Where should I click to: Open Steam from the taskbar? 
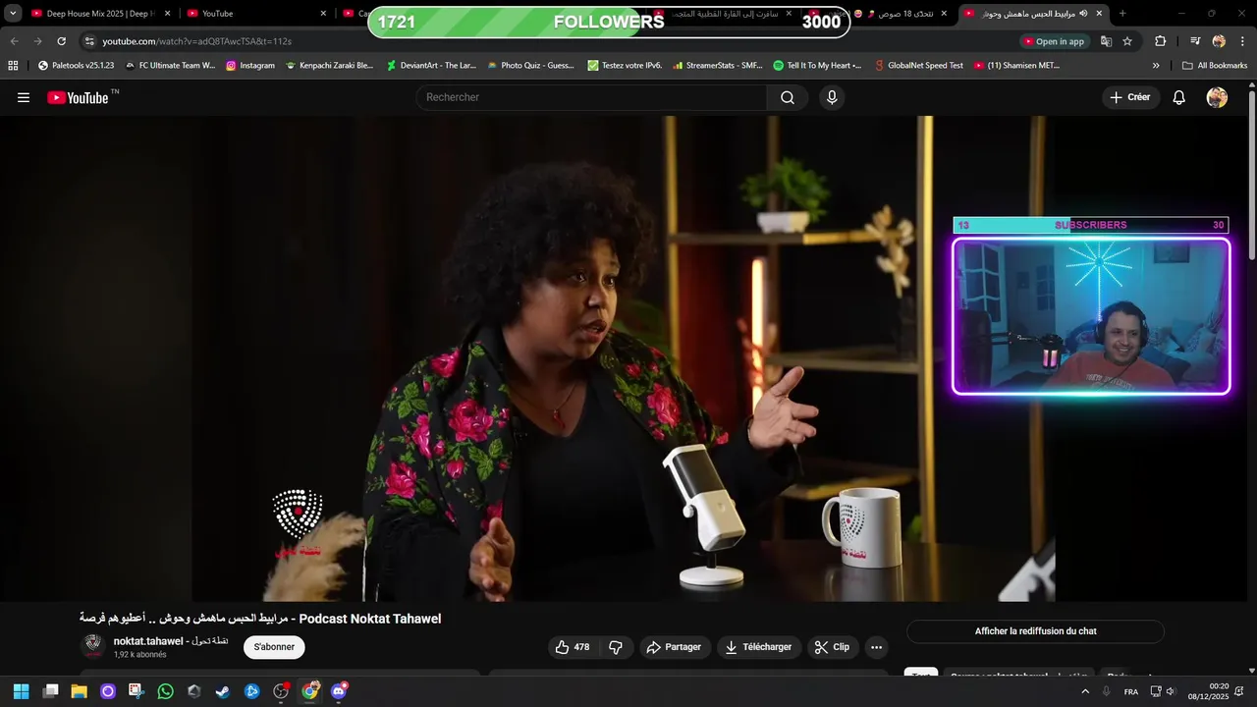click(223, 691)
